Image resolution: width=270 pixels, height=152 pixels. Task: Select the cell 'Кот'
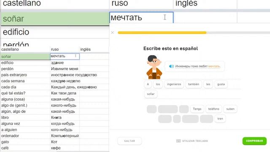coord(65,142)
